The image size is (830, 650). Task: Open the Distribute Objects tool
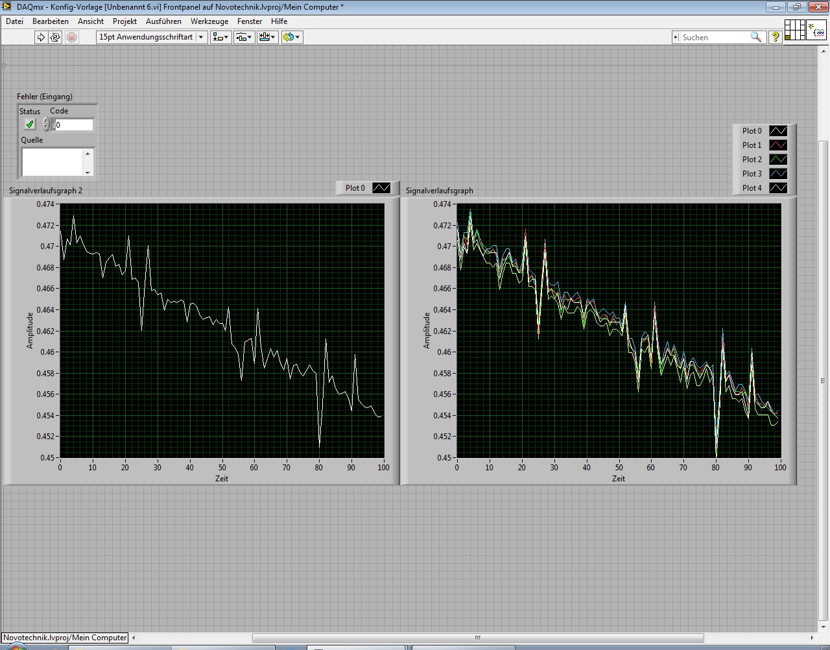244,37
